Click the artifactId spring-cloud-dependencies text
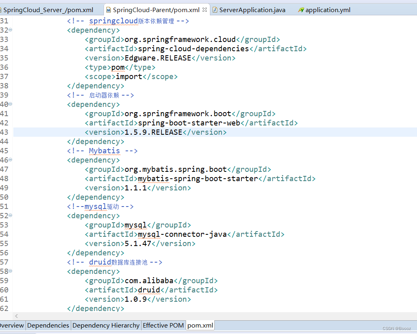Image resolution: width=417 pixels, height=334 pixels. pos(194,49)
